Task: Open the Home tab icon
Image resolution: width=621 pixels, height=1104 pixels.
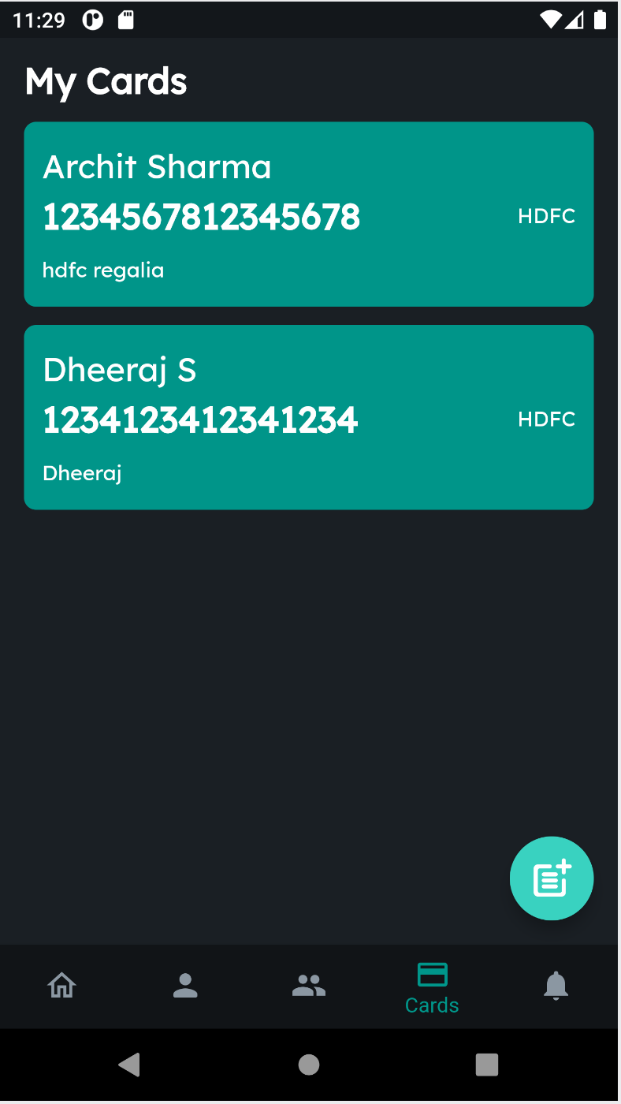Action: tap(61, 985)
